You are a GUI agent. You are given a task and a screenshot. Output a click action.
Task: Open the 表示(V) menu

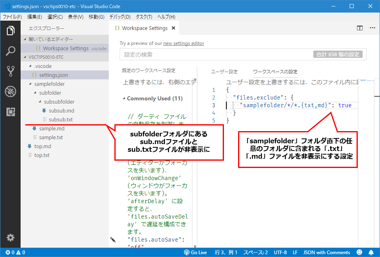[x=76, y=17]
